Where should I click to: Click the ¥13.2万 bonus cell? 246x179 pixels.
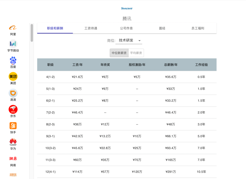[x=105, y=136]
